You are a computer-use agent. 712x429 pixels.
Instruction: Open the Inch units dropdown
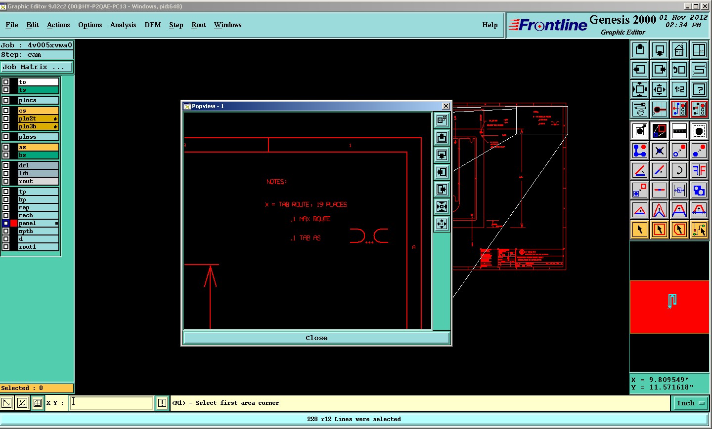(x=690, y=403)
